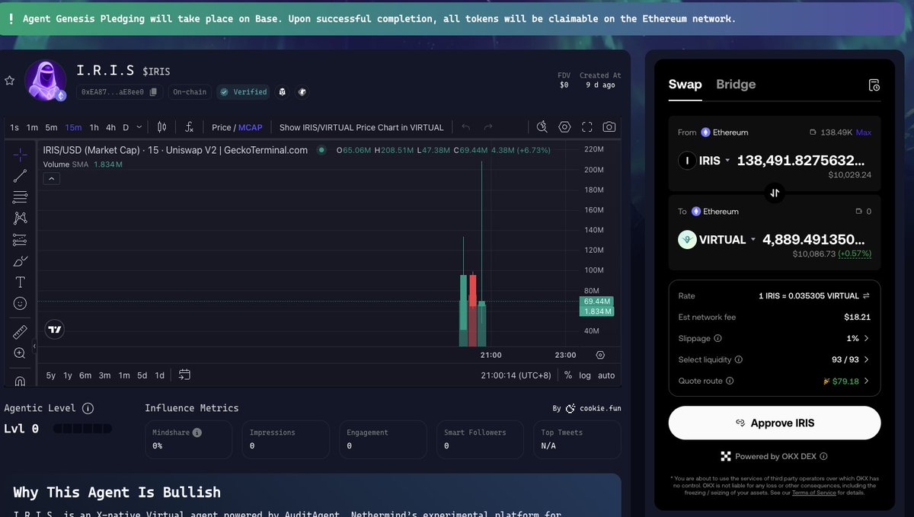Switch the chart to MCAP mode
This screenshot has height=517, width=914.
(x=251, y=128)
